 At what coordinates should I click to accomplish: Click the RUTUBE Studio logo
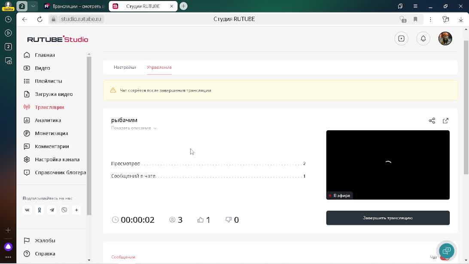tap(58, 39)
